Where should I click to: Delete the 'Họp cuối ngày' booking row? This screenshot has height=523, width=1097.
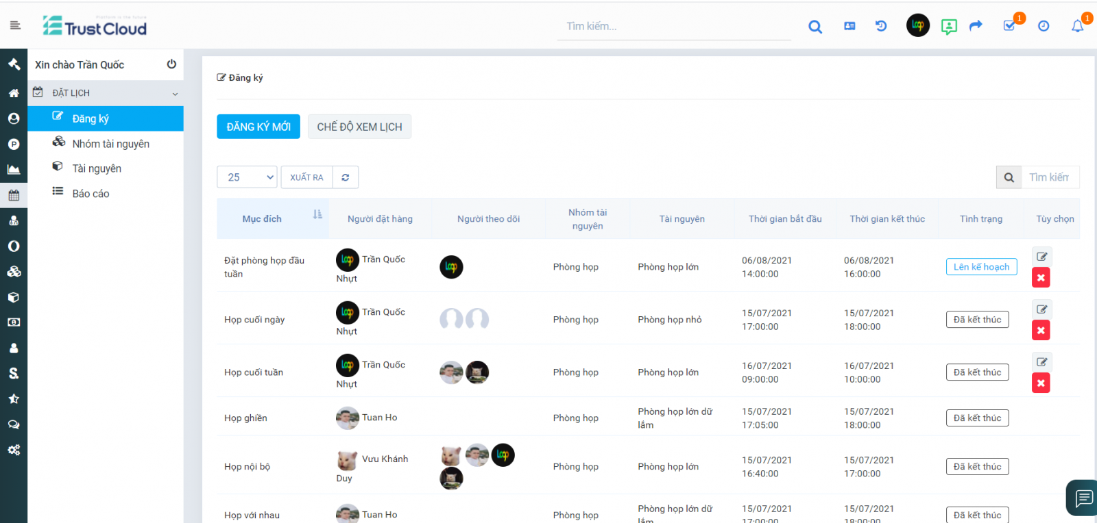1041,331
